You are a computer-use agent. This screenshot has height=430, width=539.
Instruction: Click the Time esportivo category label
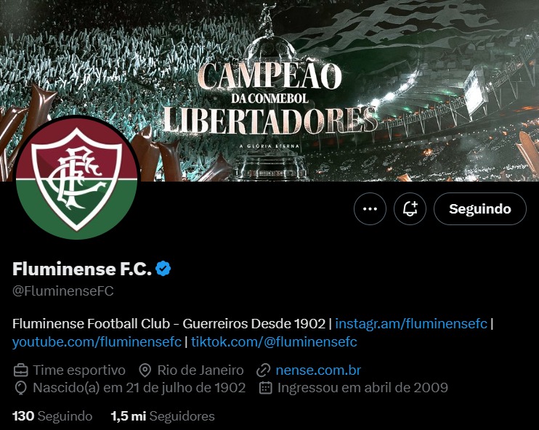pos(79,370)
